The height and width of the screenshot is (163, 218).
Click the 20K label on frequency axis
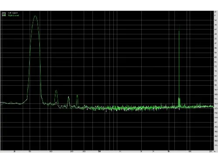[x=211, y=152]
